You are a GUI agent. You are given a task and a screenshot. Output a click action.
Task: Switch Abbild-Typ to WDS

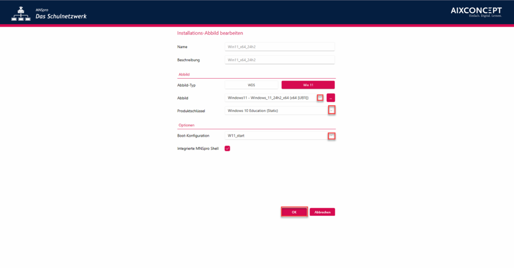click(252, 85)
